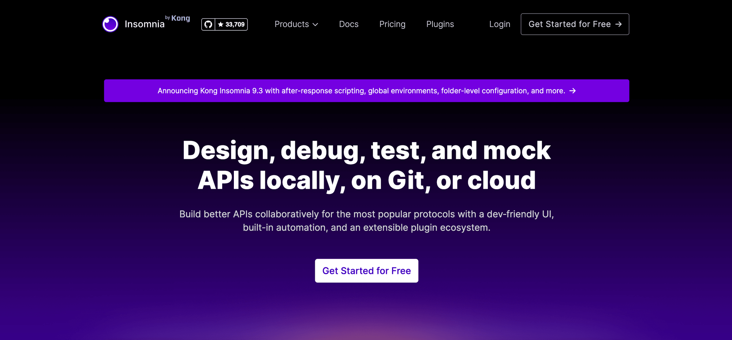Click the Insomnia wordmark text
732x340 pixels.
click(145, 24)
